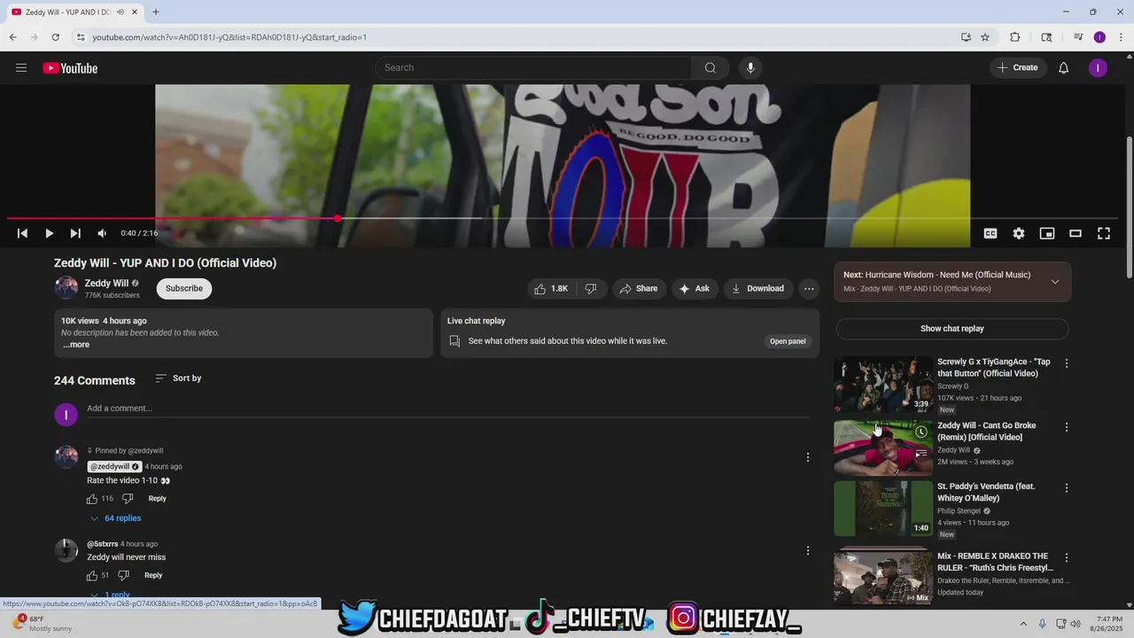This screenshot has height=638, width=1134.
Task: Open 'Cant Go Broke (Remix)' video title
Action: pyautogui.click(x=987, y=432)
